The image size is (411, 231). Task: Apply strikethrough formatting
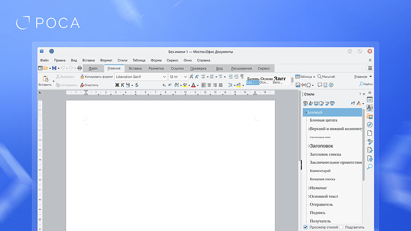coord(137,85)
